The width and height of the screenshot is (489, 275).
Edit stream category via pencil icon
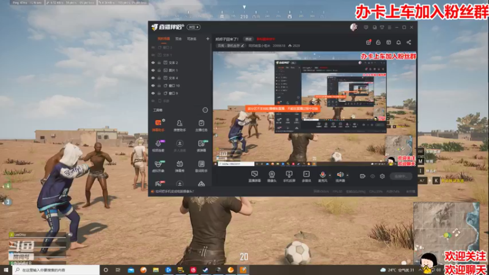(x=243, y=46)
